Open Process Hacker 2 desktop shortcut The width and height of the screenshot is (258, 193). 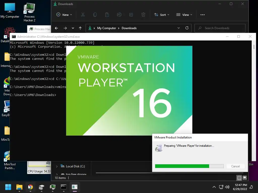pyautogui.click(x=29, y=12)
